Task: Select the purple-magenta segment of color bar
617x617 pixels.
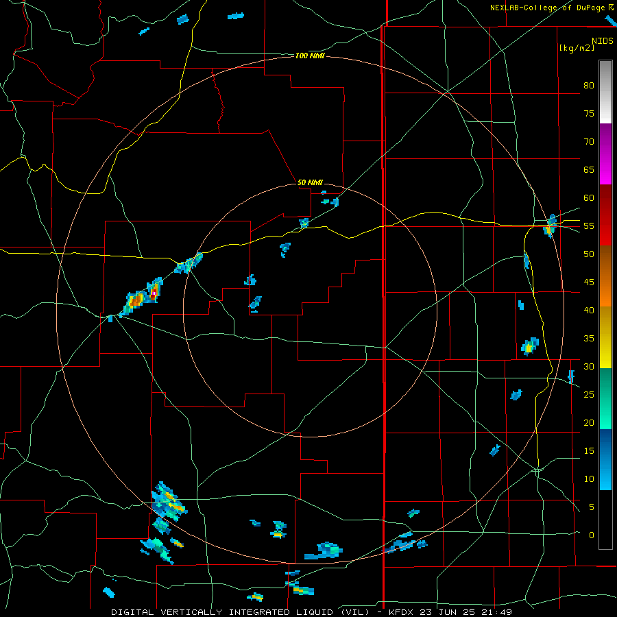Action: pos(605,154)
